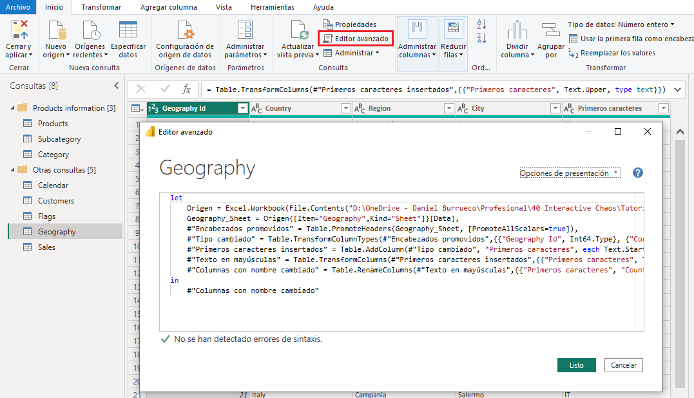Expand the formula bar chevron
The width and height of the screenshot is (694, 398).
tap(677, 89)
